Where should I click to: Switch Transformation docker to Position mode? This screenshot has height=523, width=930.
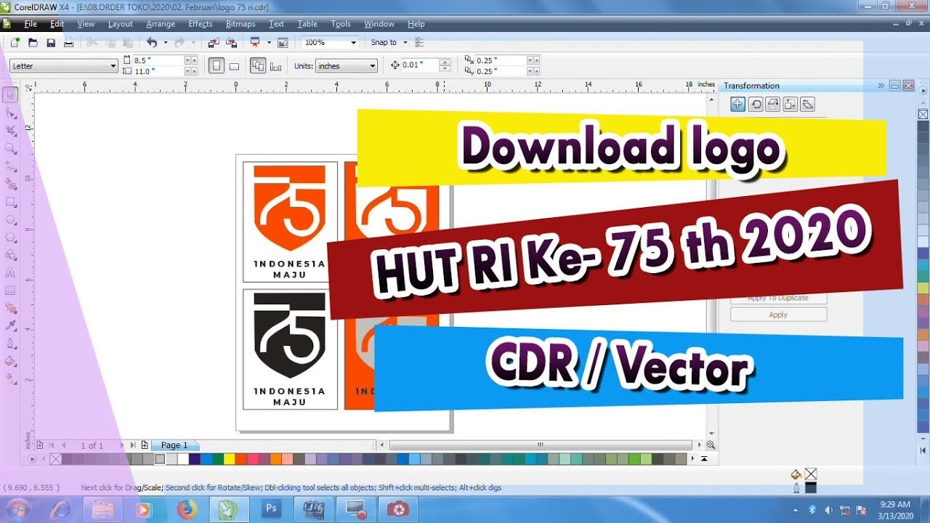point(737,104)
